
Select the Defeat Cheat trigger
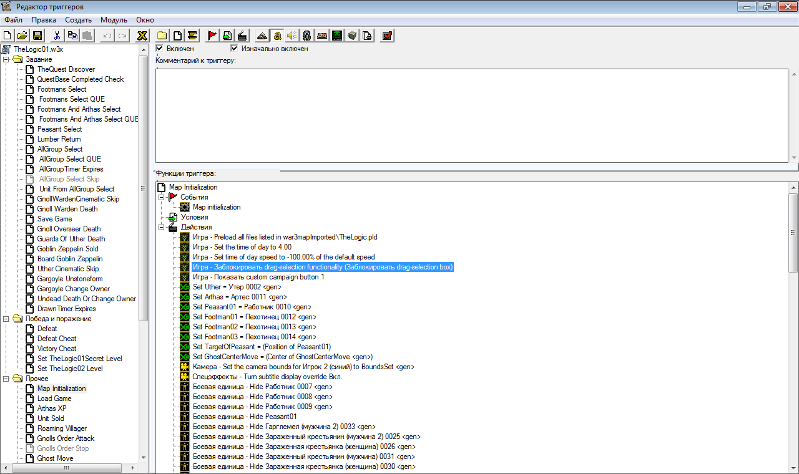pyautogui.click(x=57, y=339)
